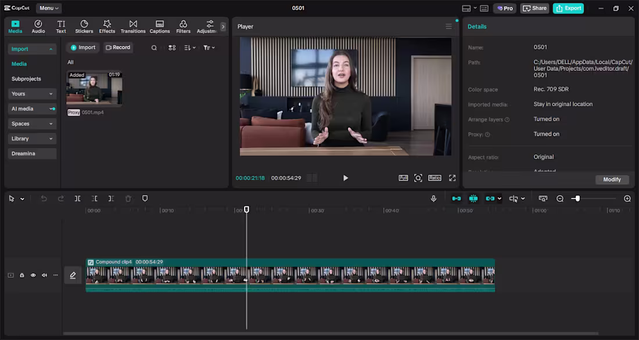This screenshot has height=340, width=639.
Task: Play the video preview
Action: click(x=346, y=178)
